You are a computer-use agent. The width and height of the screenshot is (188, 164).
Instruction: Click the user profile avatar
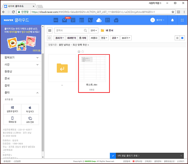[152, 20]
